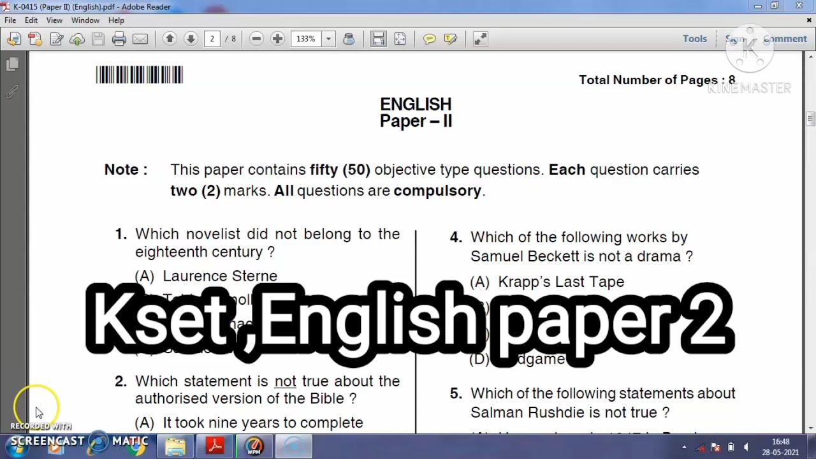Close the document with the X below the title bar
The image size is (816, 459).
(x=809, y=20)
